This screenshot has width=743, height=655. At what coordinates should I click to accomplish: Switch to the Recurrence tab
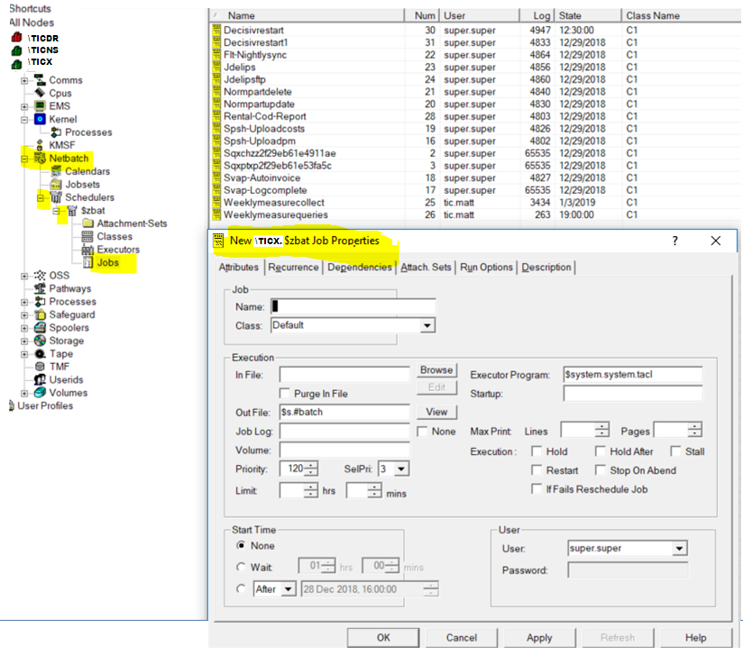pos(293,268)
